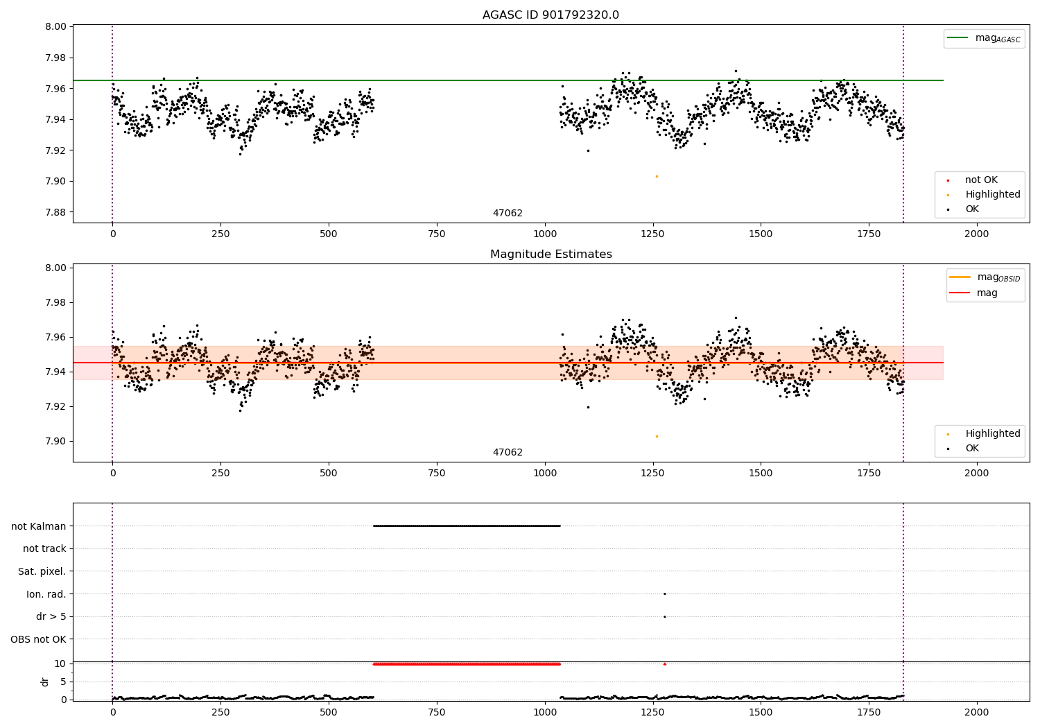
Task: Click the orange highlighted point in the middle plot
Action: tap(657, 436)
